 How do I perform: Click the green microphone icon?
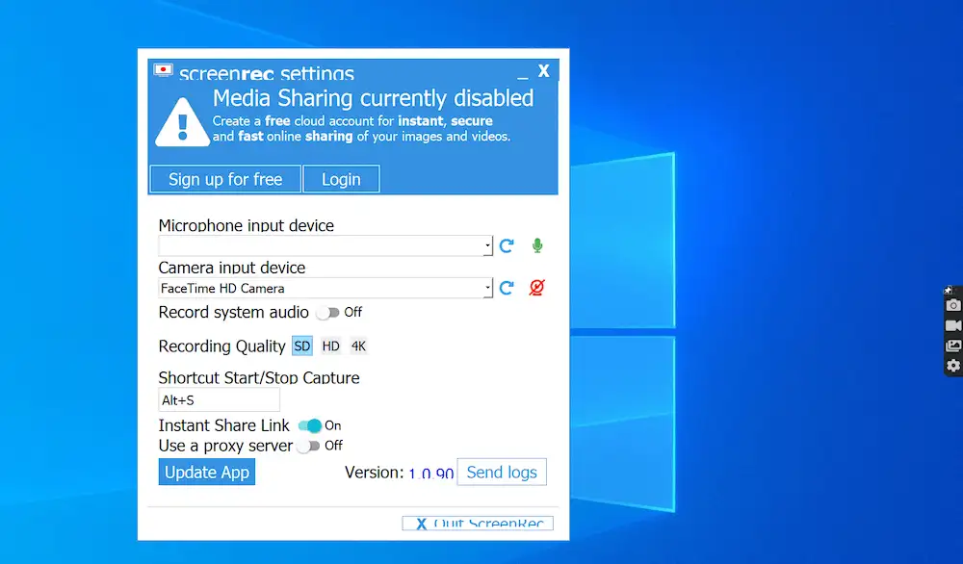coord(537,245)
